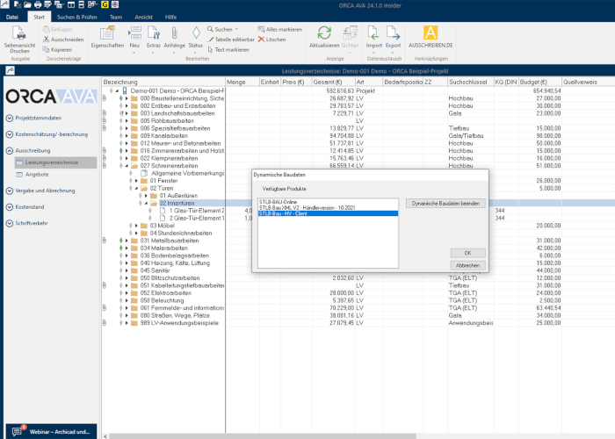Switch to Suchen & Prüfen tab
The height and width of the screenshot is (439, 615).
click(77, 17)
